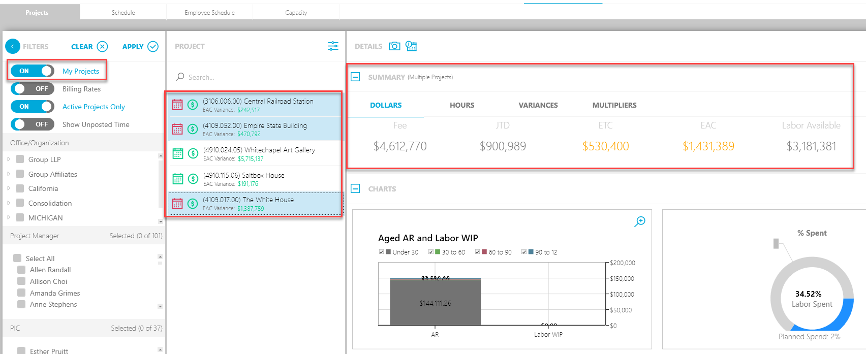
Task: Click the Clear filters button
Action: pyautogui.click(x=89, y=47)
